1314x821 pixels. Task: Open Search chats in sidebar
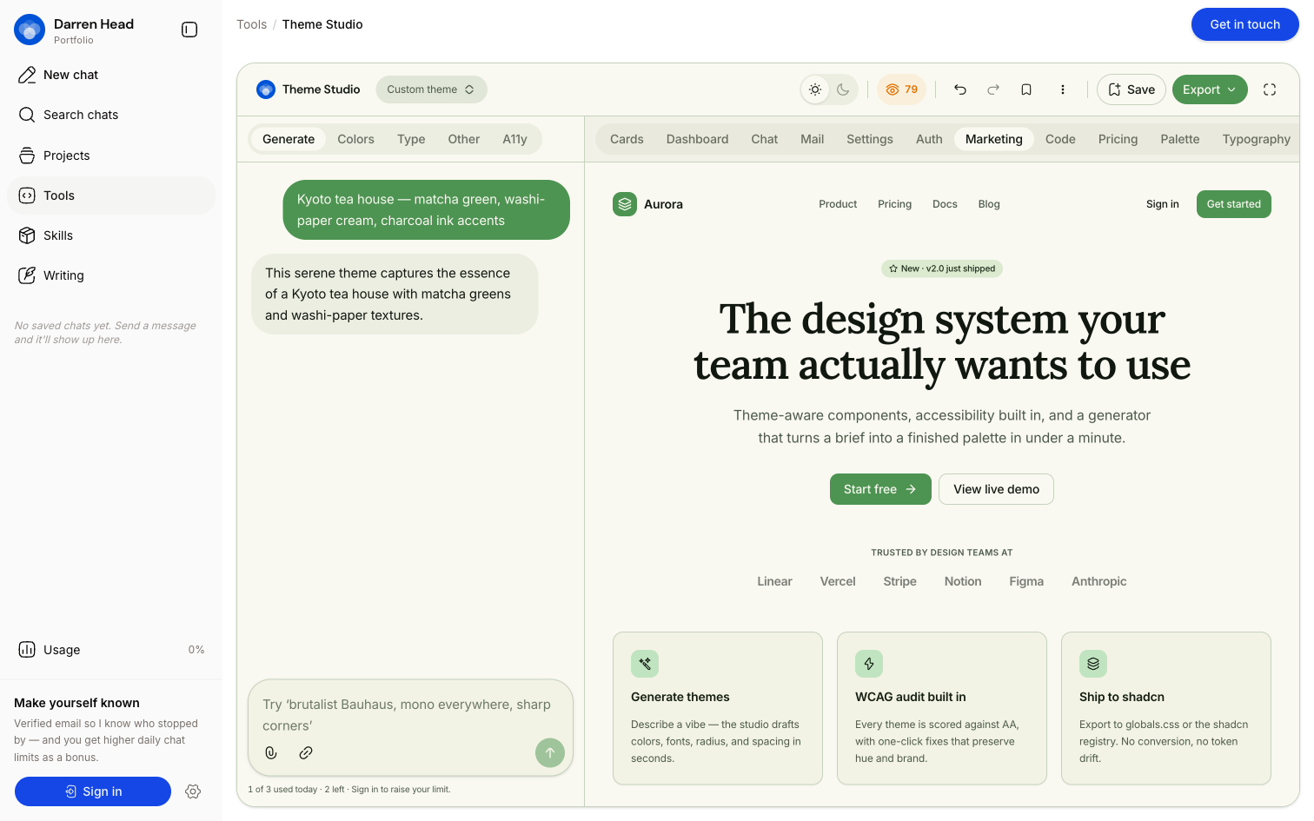[x=111, y=115]
